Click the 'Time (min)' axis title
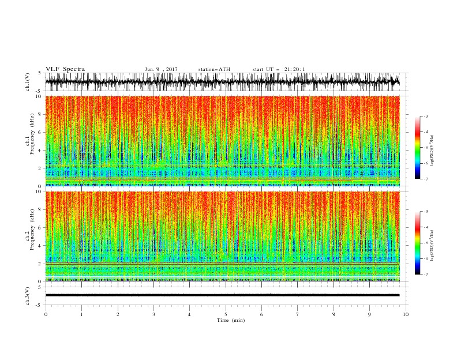Image resolution: width=457 pixels, height=353 pixels. point(231,320)
